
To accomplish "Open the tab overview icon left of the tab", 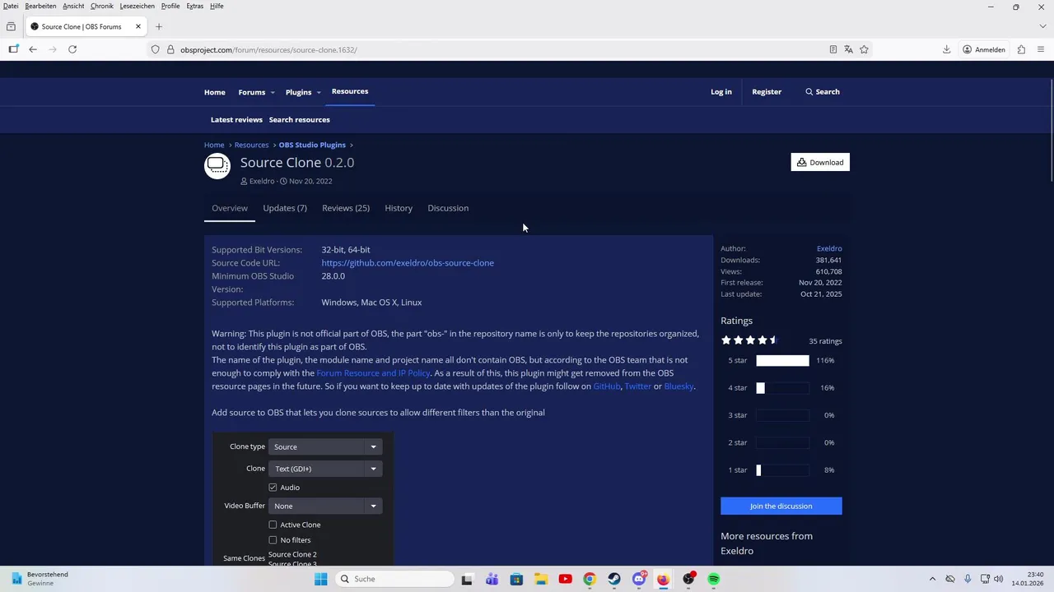I will pyautogui.click(x=11, y=26).
